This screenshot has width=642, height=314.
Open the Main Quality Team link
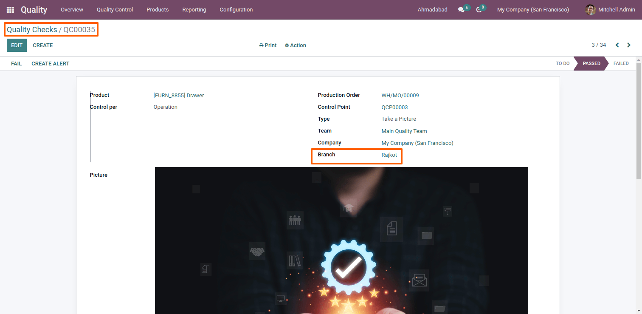point(404,131)
